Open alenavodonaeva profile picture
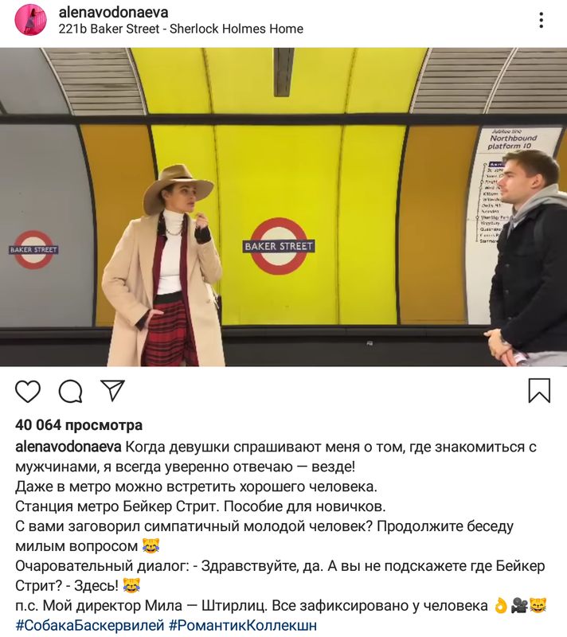 [x=30, y=21]
